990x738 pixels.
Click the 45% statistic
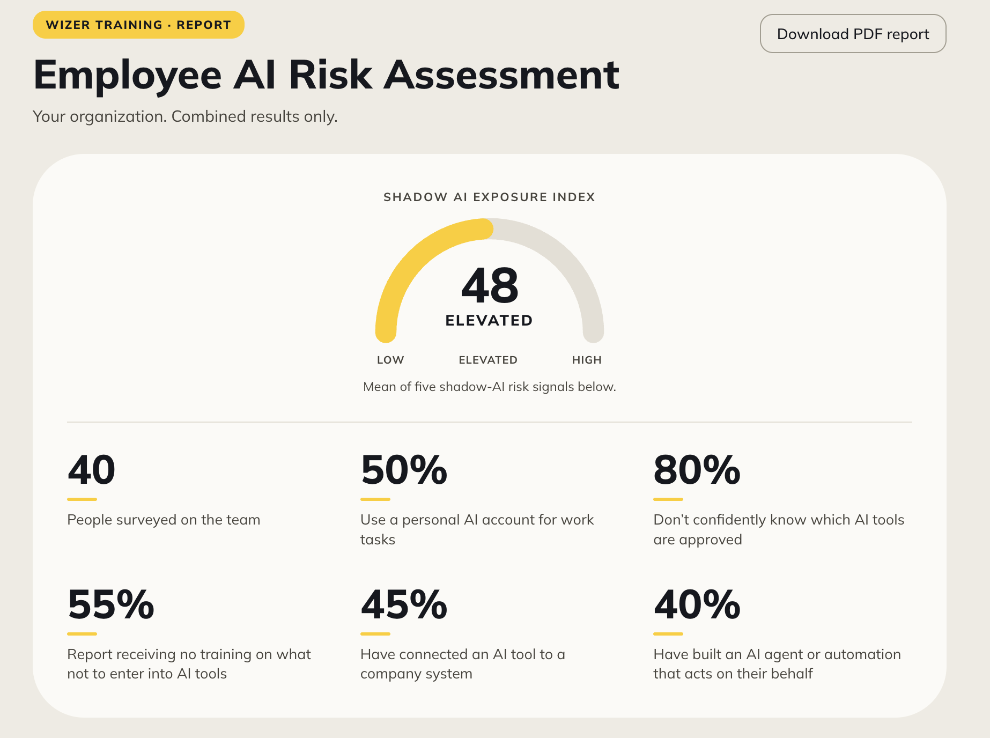[x=404, y=604]
